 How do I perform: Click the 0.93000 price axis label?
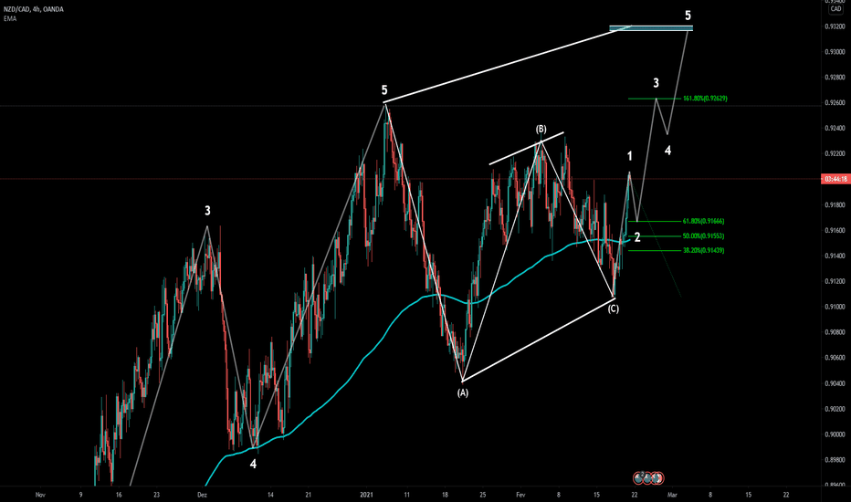(x=835, y=52)
